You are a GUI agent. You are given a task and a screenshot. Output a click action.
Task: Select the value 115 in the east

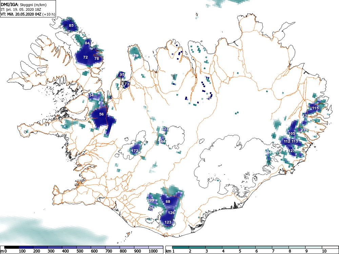[315, 108]
